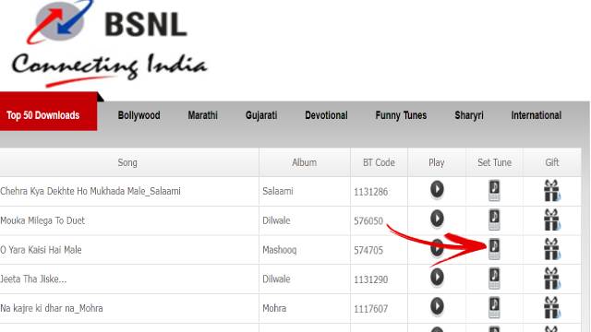Select song Jeeta Tha Jiske...
This screenshot has height=332, width=591.
(33, 279)
